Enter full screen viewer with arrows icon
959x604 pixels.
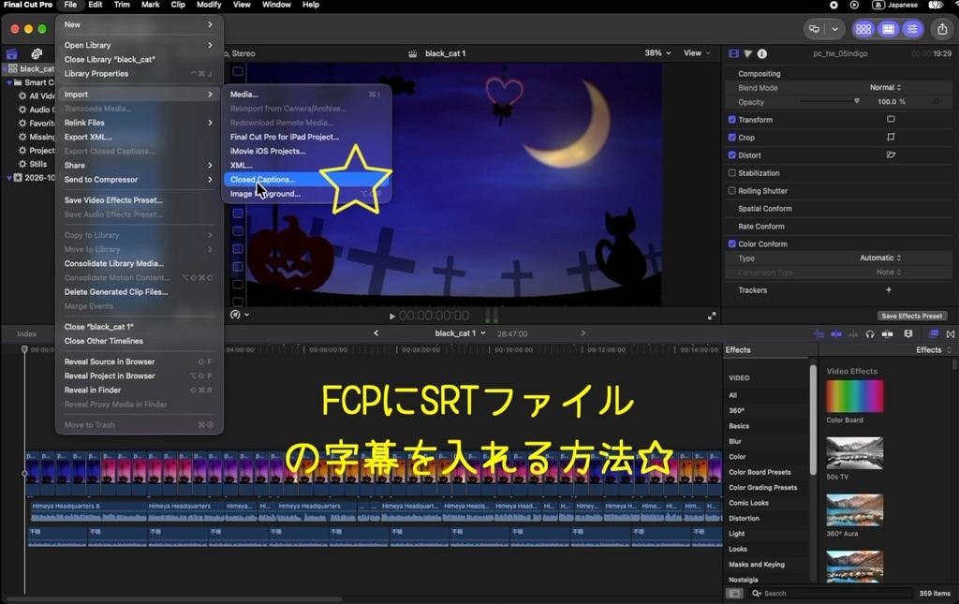coord(712,317)
